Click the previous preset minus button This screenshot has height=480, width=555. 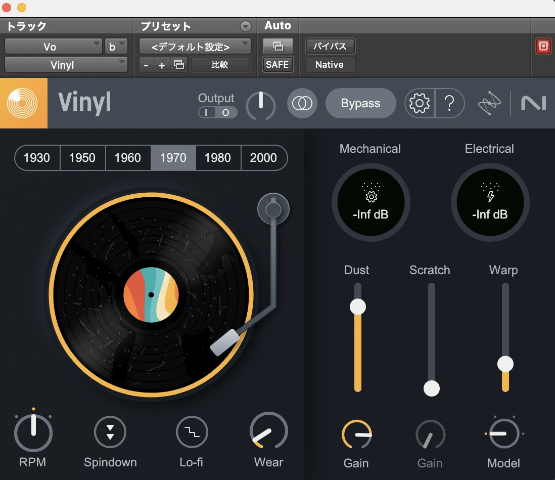tap(146, 65)
